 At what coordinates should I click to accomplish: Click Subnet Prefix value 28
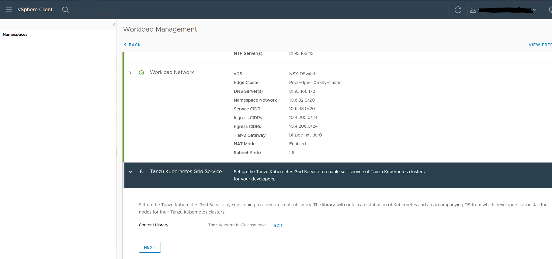click(292, 153)
